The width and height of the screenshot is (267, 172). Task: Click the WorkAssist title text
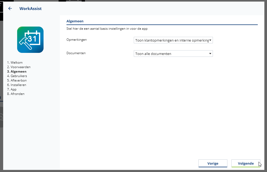pos(31,8)
